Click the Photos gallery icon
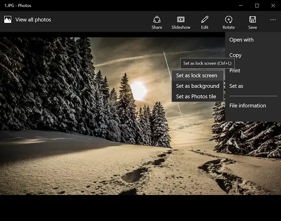 [x=7, y=20]
